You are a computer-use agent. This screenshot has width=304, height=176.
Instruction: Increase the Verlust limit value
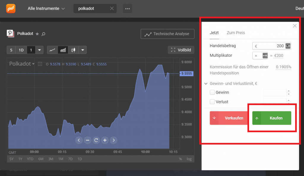pyautogui.click(x=289, y=100)
